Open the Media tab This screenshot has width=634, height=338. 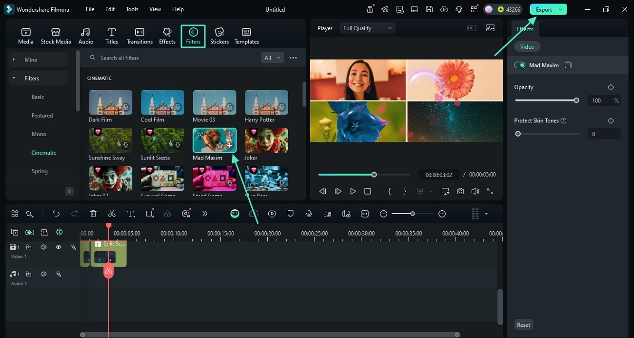(26, 36)
